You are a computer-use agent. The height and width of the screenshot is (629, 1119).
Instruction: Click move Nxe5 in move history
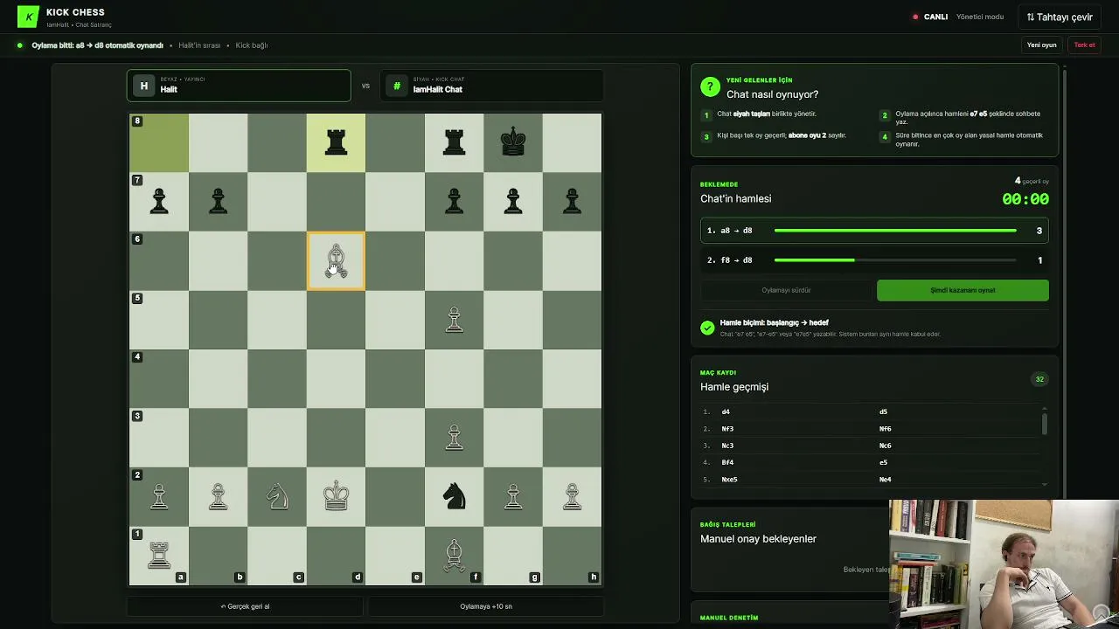[729, 480]
